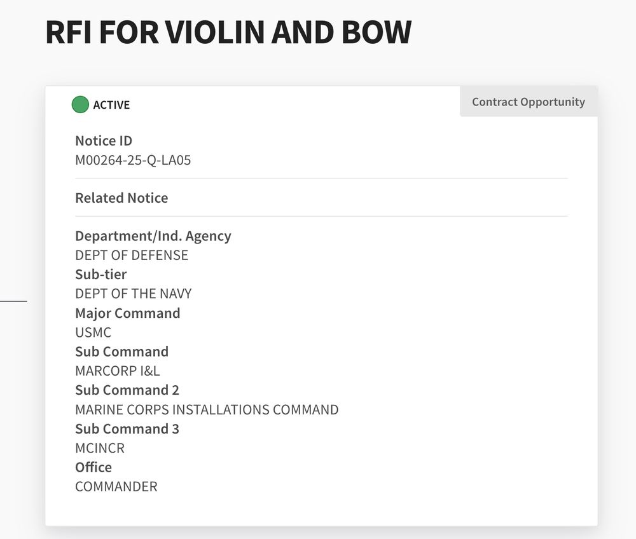Viewport: 636px width, 539px height.
Task: Click the Notice ID label
Action: tap(104, 140)
